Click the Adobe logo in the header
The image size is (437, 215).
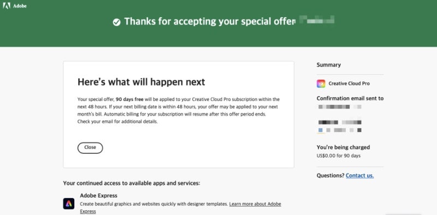tap(15, 5)
